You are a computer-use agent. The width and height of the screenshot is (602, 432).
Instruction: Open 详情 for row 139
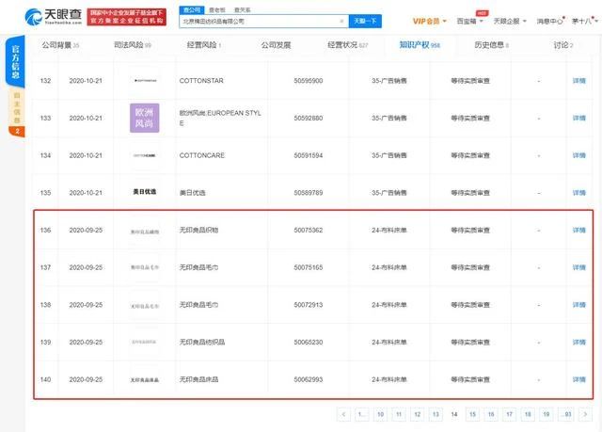click(579, 343)
